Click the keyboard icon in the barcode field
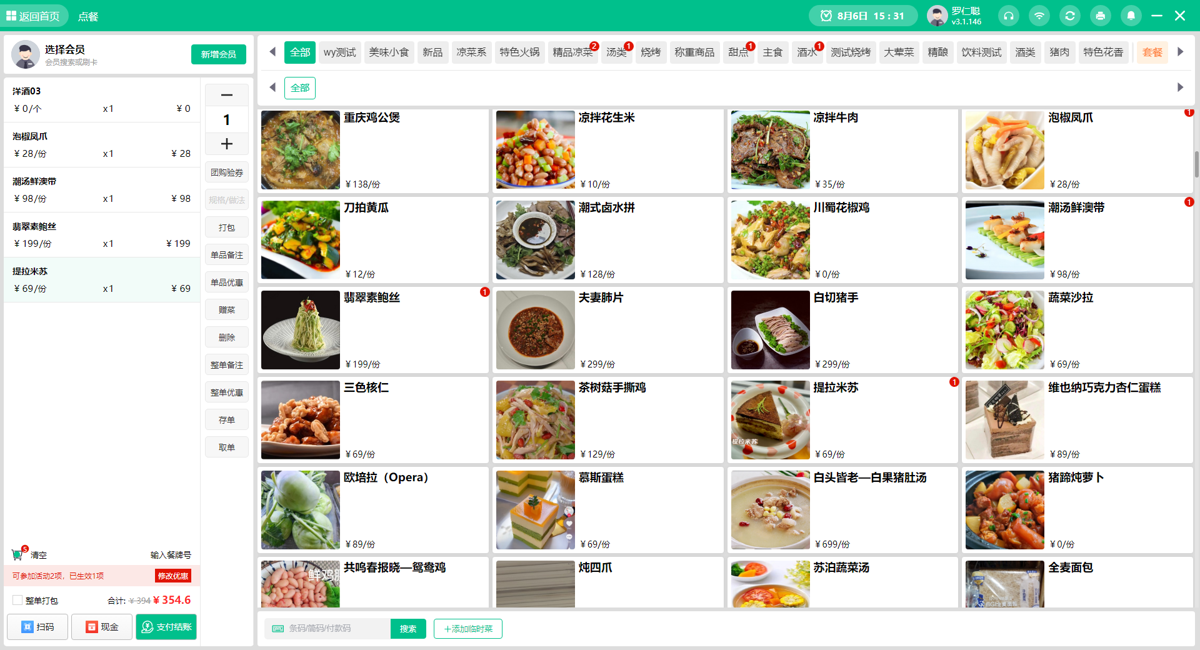Viewport: 1200px width, 650px height. tap(278, 629)
